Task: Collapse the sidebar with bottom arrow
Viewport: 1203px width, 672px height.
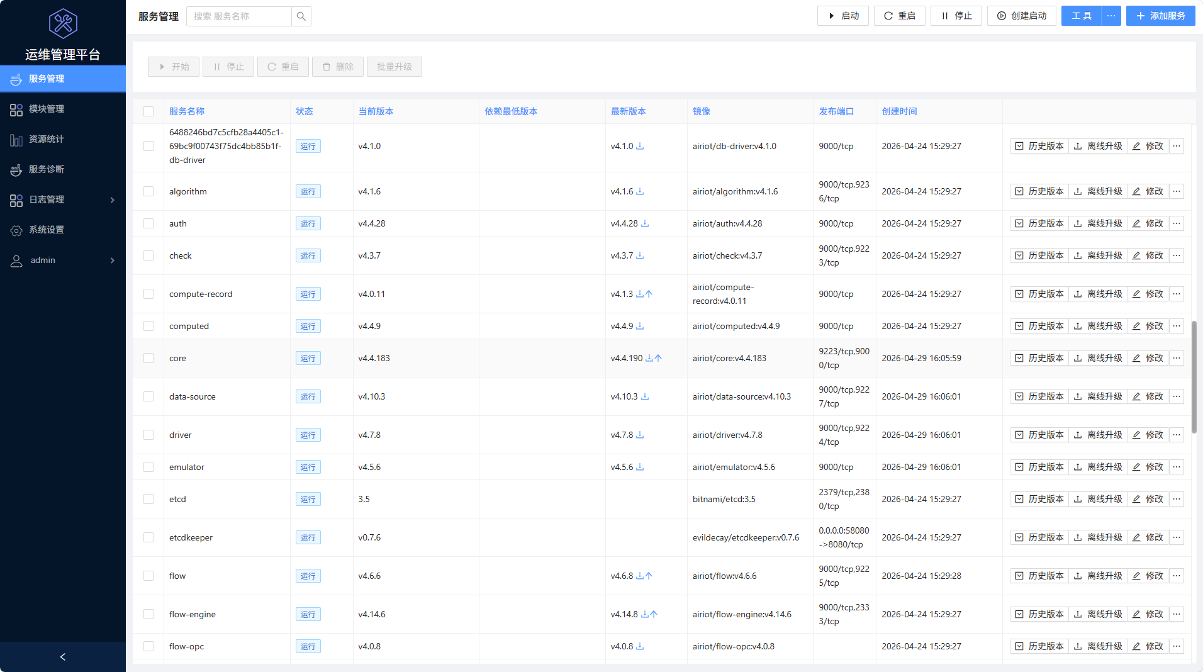Action: [x=63, y=657]
